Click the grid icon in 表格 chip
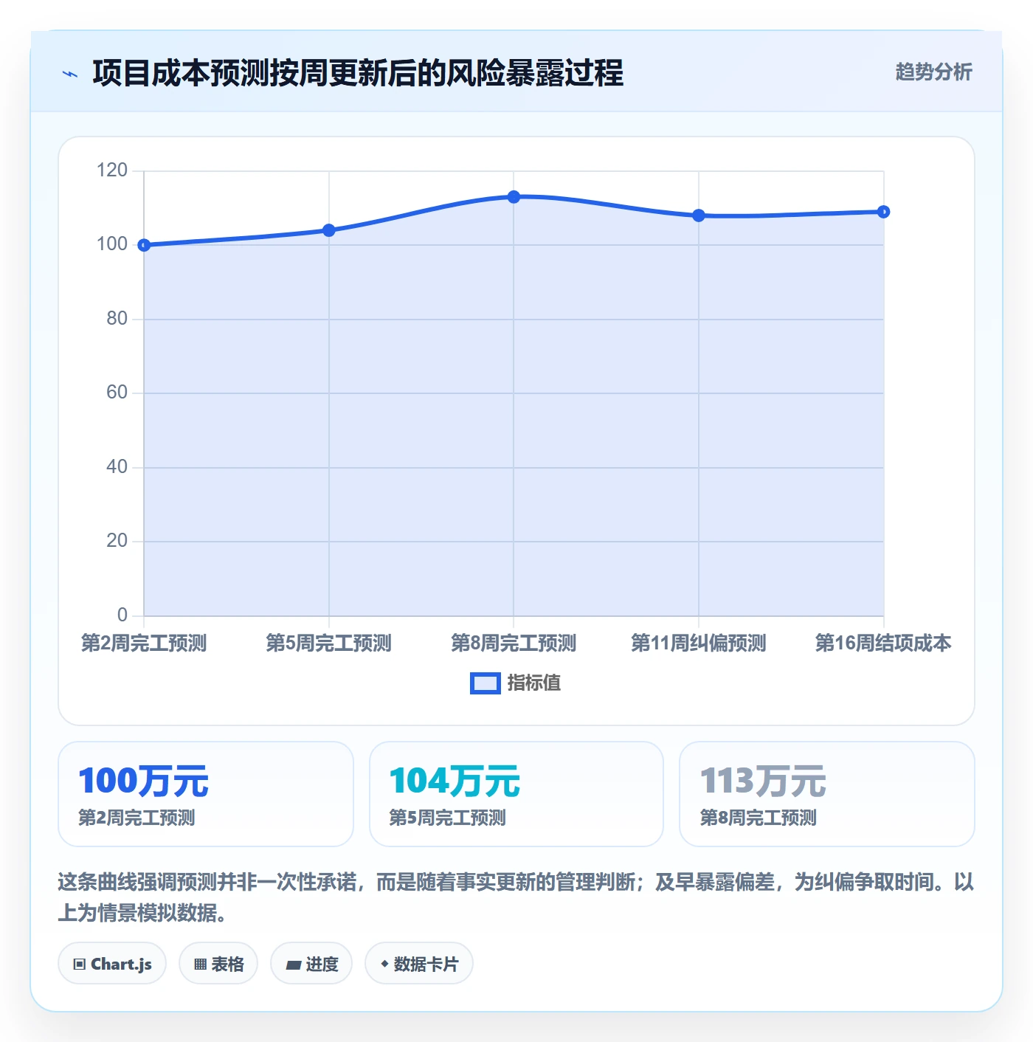The height and width of the screenshot is (1042, 1033). click(200, 964)
